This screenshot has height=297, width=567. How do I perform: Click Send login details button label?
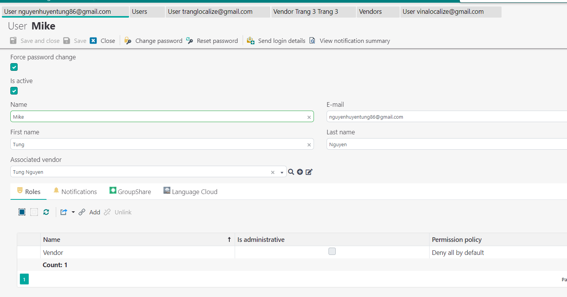(282, 41)
